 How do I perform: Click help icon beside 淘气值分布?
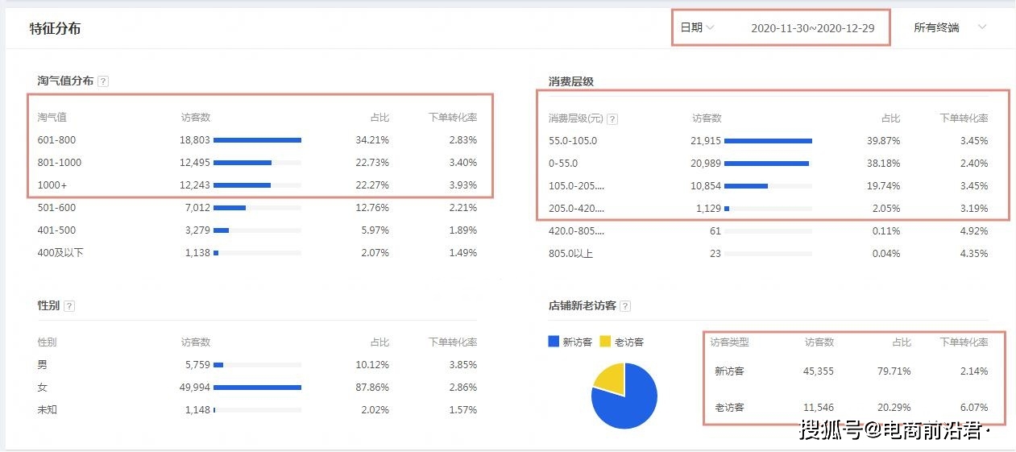point(103,81)
